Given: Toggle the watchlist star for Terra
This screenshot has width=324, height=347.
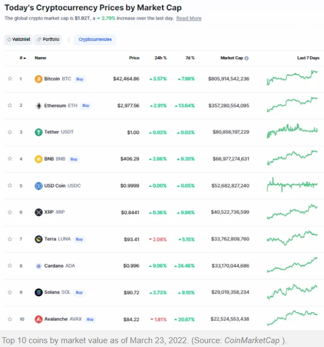Looking at the screenshot, I should tap(10, 239).
